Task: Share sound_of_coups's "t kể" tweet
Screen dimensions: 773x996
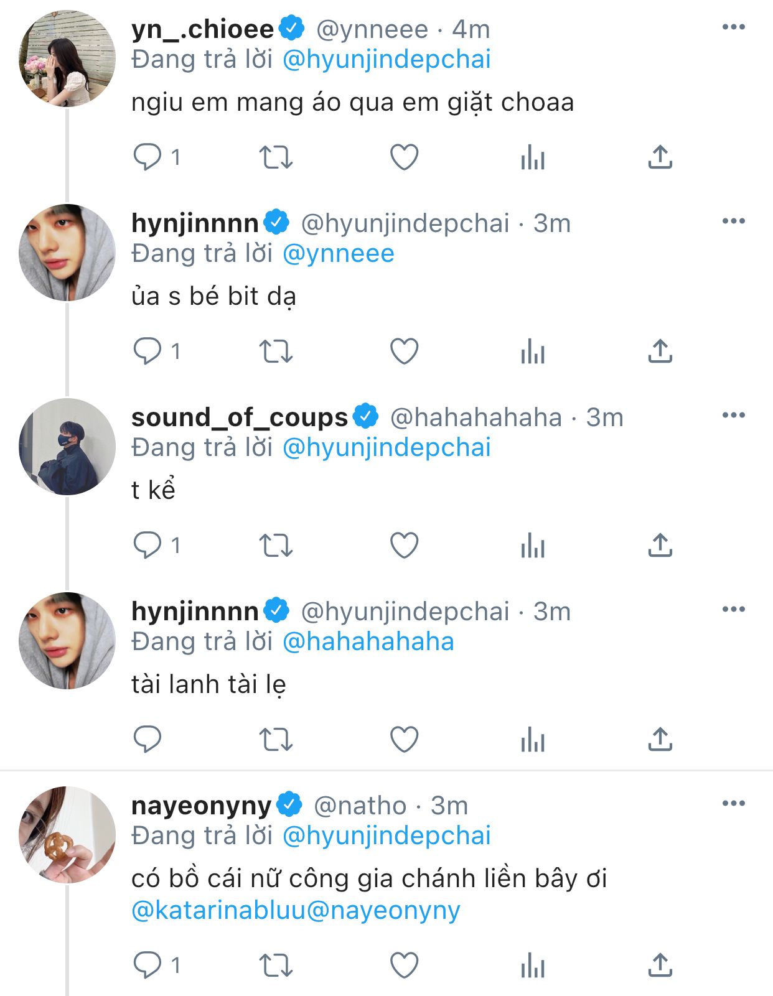Action: coord(660,546)
